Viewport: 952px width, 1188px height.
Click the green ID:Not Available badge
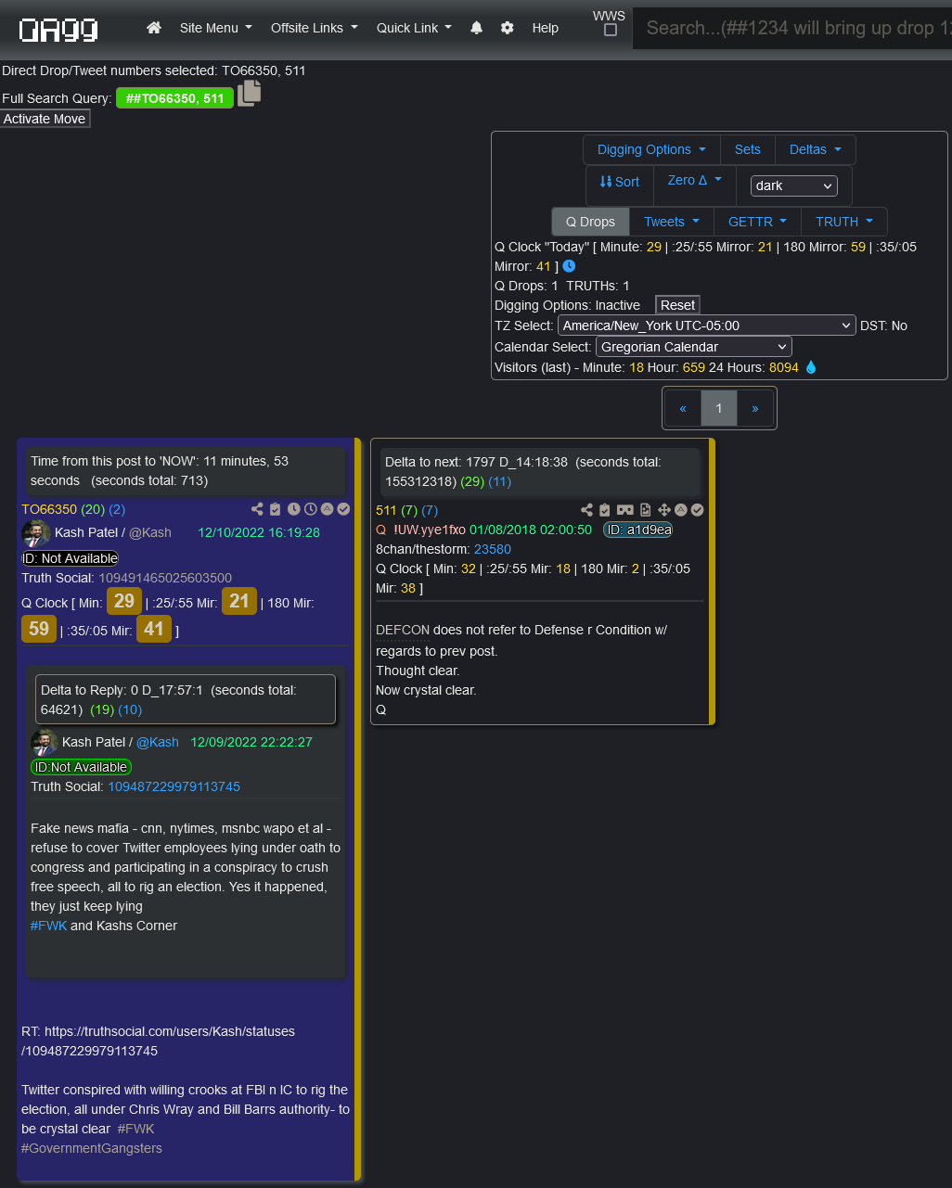(x=81, y=767)
